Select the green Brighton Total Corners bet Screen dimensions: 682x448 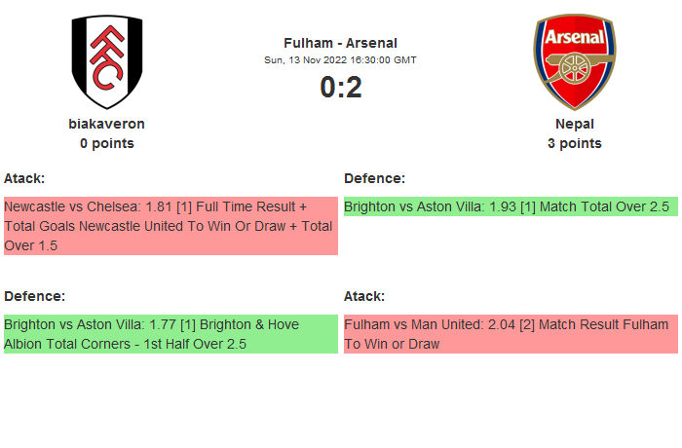click(170, 334)
